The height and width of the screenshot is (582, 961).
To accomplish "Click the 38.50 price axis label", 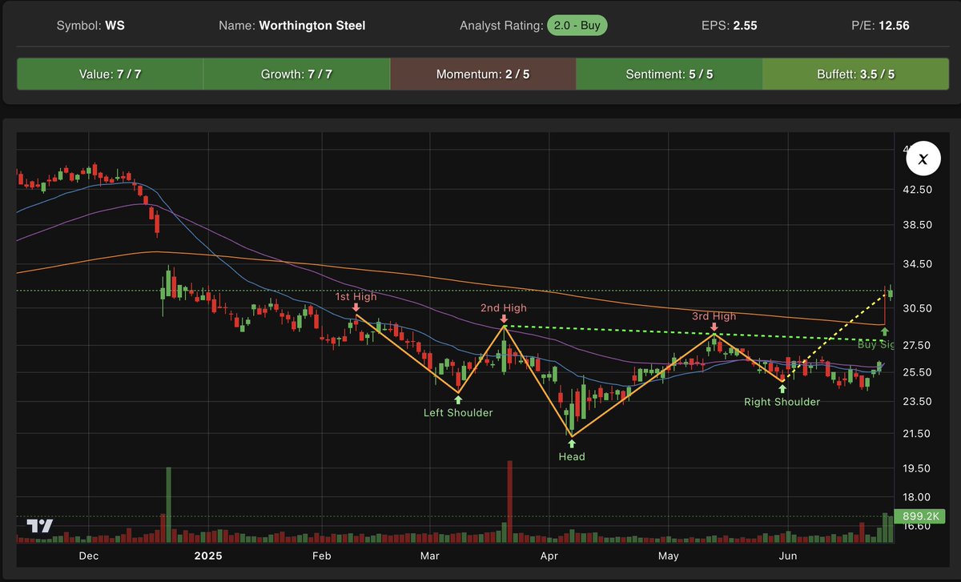I will [918, 225].
